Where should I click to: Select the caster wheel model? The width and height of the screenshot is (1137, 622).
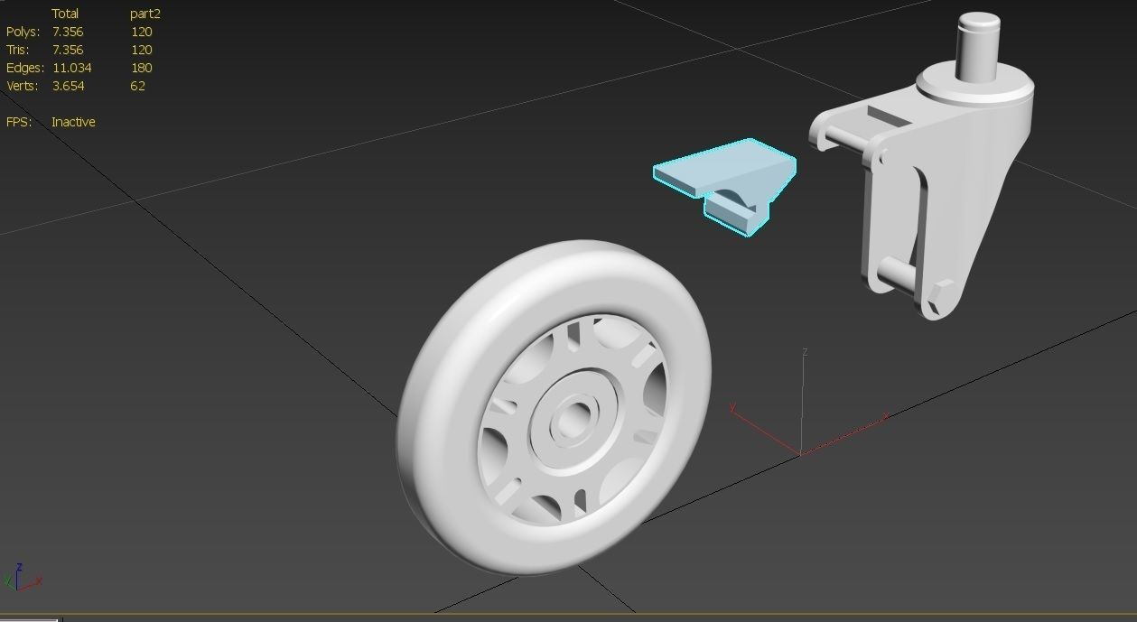pyautogui.click(x=554, y=407)
